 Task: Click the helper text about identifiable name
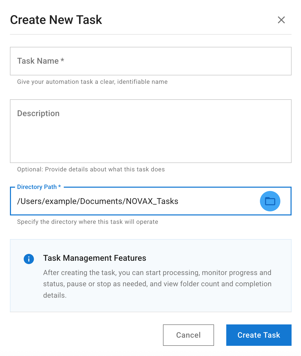tap(92, 82)
